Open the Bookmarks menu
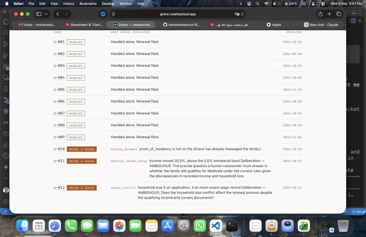Screen dimensions: 366x237 click(88, 4)
